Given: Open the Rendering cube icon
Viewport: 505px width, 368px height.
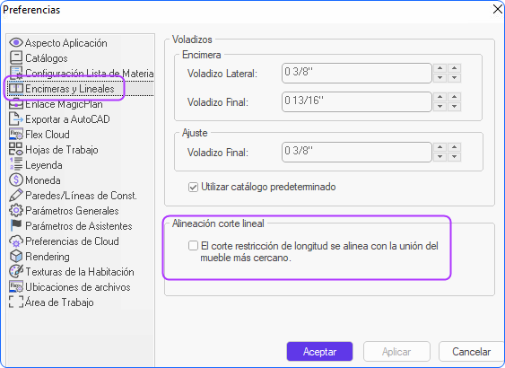Looking at the screenshot, I should coord(16,256).
